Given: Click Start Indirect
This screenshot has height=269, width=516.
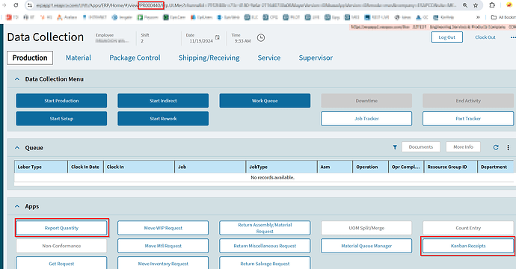Looking at the screenshot, I should coord(163,101).
